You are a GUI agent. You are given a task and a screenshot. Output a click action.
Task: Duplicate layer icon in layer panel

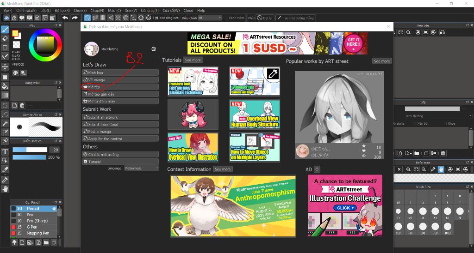click(x=426, y=153)
